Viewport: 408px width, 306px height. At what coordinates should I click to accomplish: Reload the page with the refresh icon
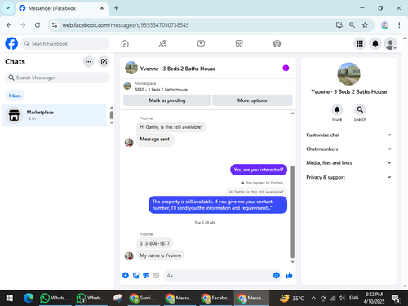point(38,25)
